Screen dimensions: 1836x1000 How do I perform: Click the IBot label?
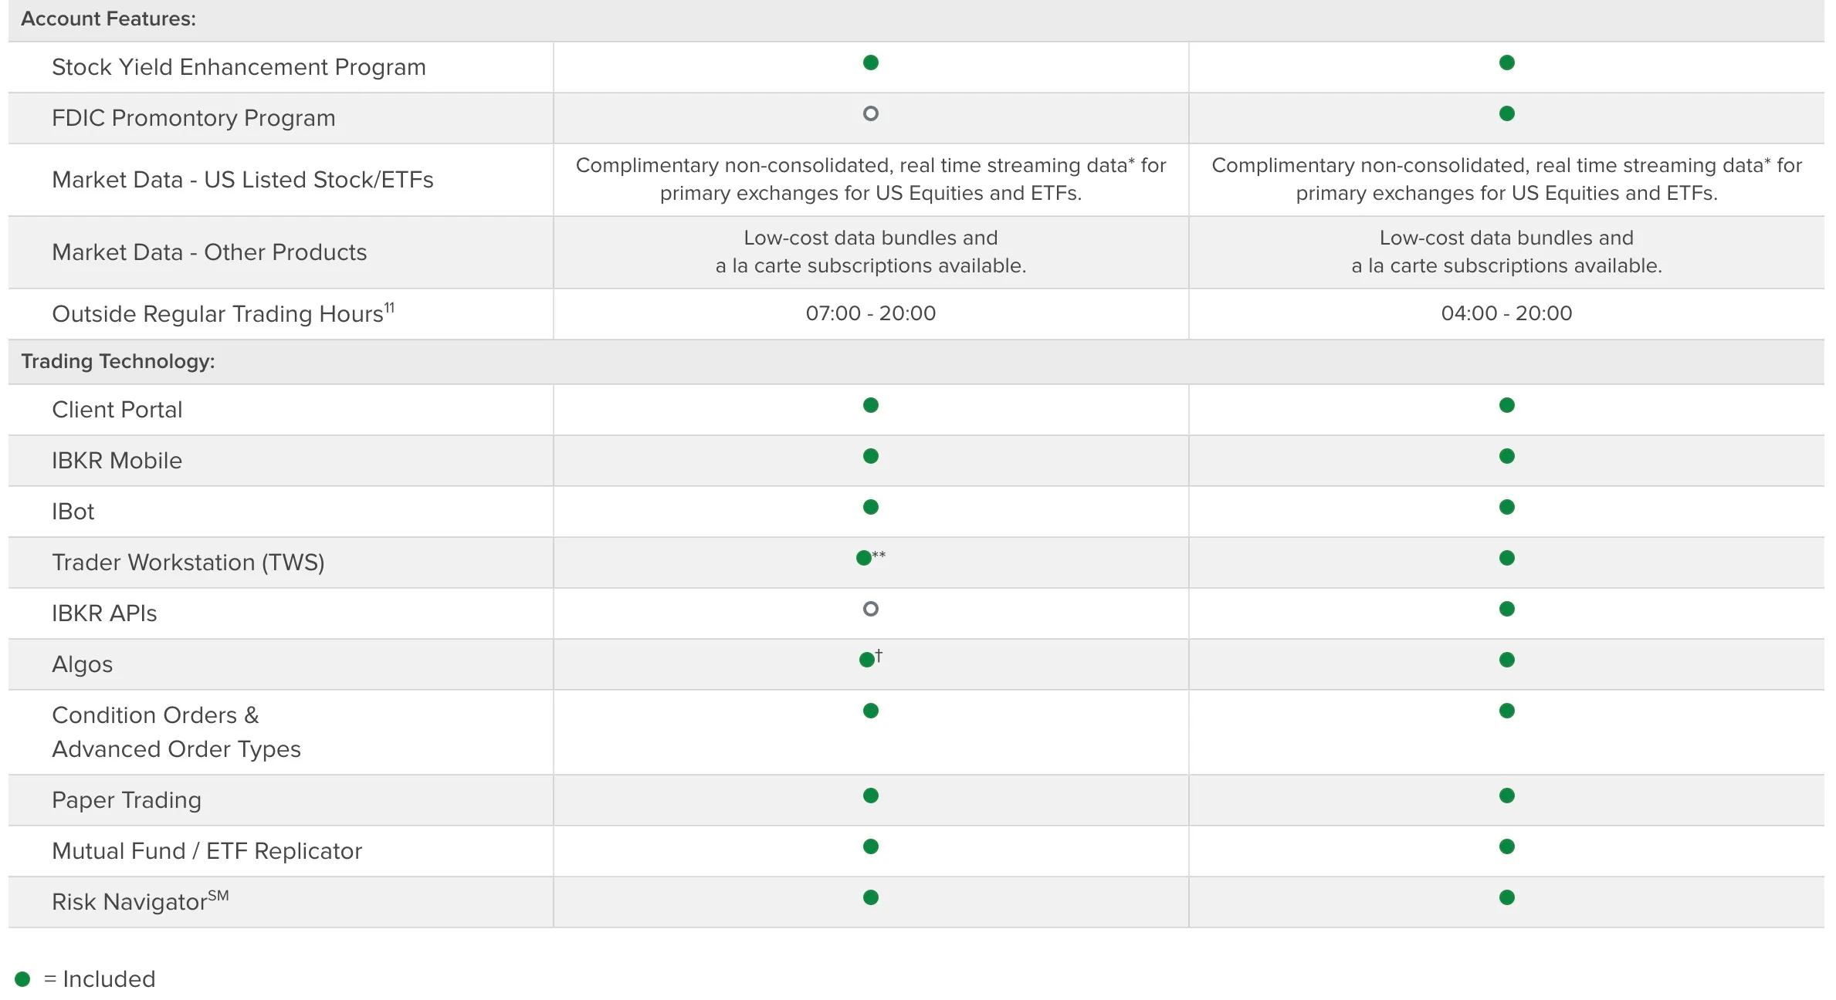(73, 512)
